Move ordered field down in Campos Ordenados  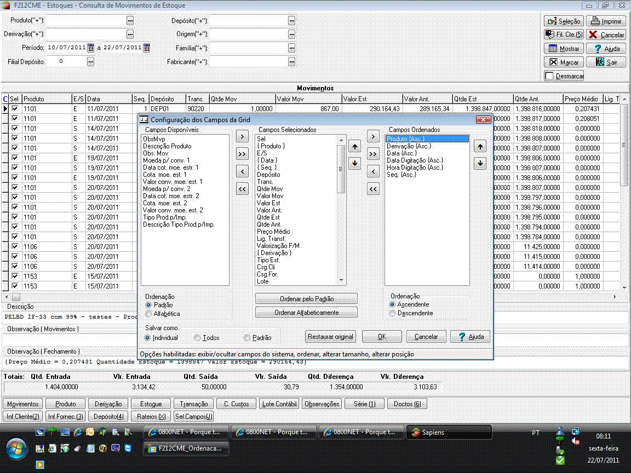480,163
